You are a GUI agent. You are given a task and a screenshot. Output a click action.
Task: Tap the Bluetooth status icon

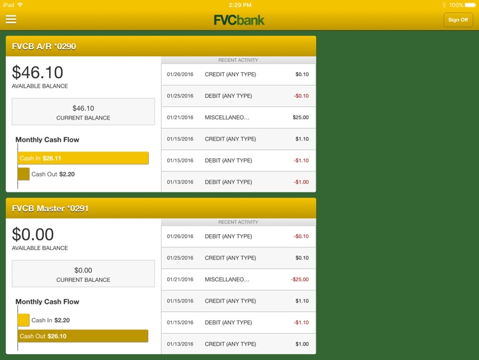click(444, 5)
